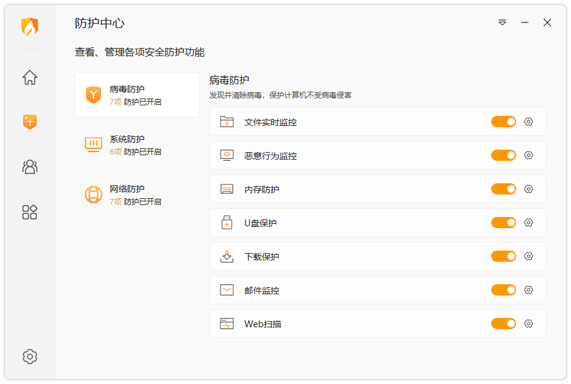Viewport: 571px width, 384px height.
Task: Open the 病毒防护 category shield icon
Action: (x=94, y=93)
